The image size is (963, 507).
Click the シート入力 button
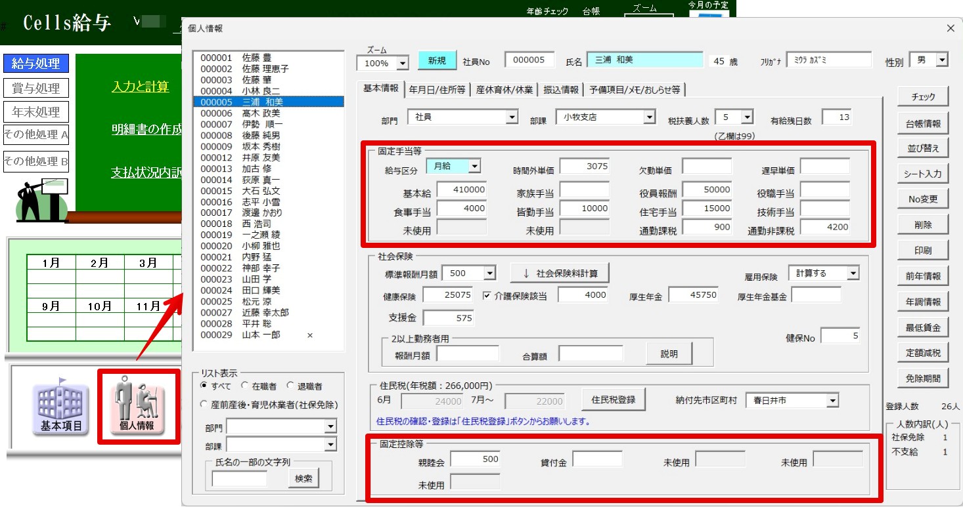pyautogui.click(x=923, y=174)
